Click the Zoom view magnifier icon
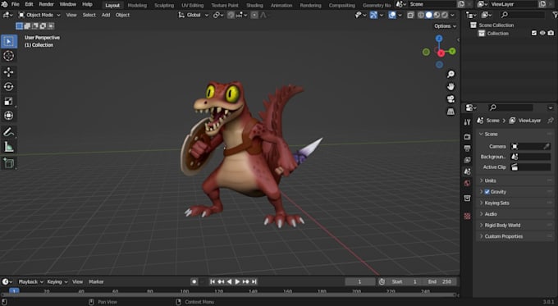558x306 pixels. click(451, 74)
